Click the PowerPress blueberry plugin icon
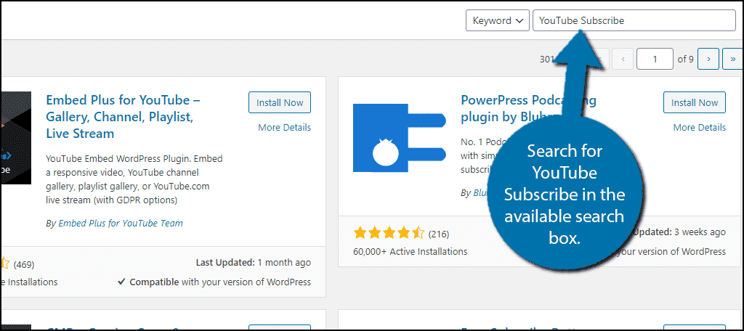The image size is (744, 331). click(x=399, y=137)
